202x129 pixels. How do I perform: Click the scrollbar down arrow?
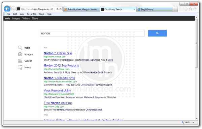tap(196, 119)
